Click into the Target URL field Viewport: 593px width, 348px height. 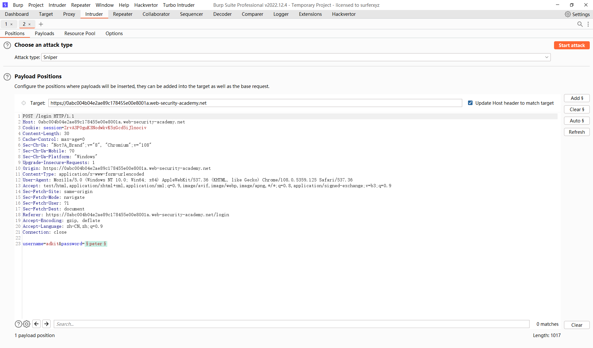pos(255,103)
